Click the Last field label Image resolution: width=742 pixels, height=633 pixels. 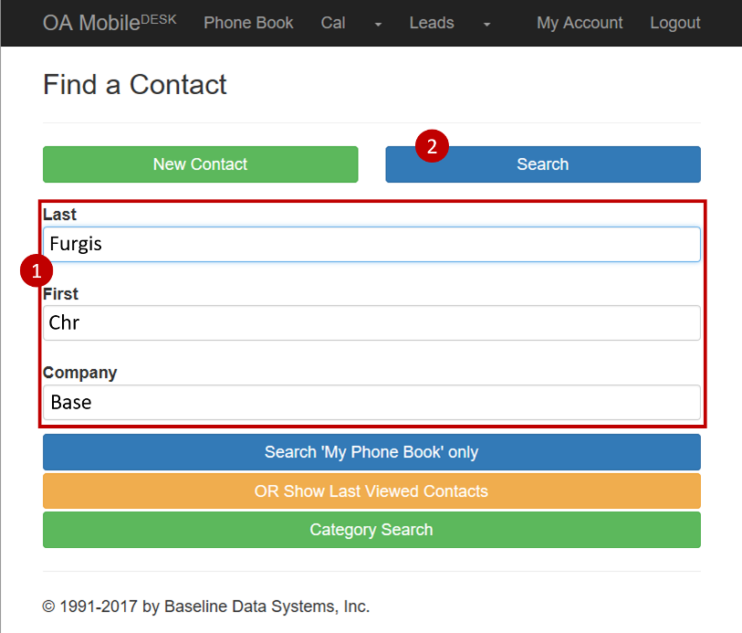59,215
